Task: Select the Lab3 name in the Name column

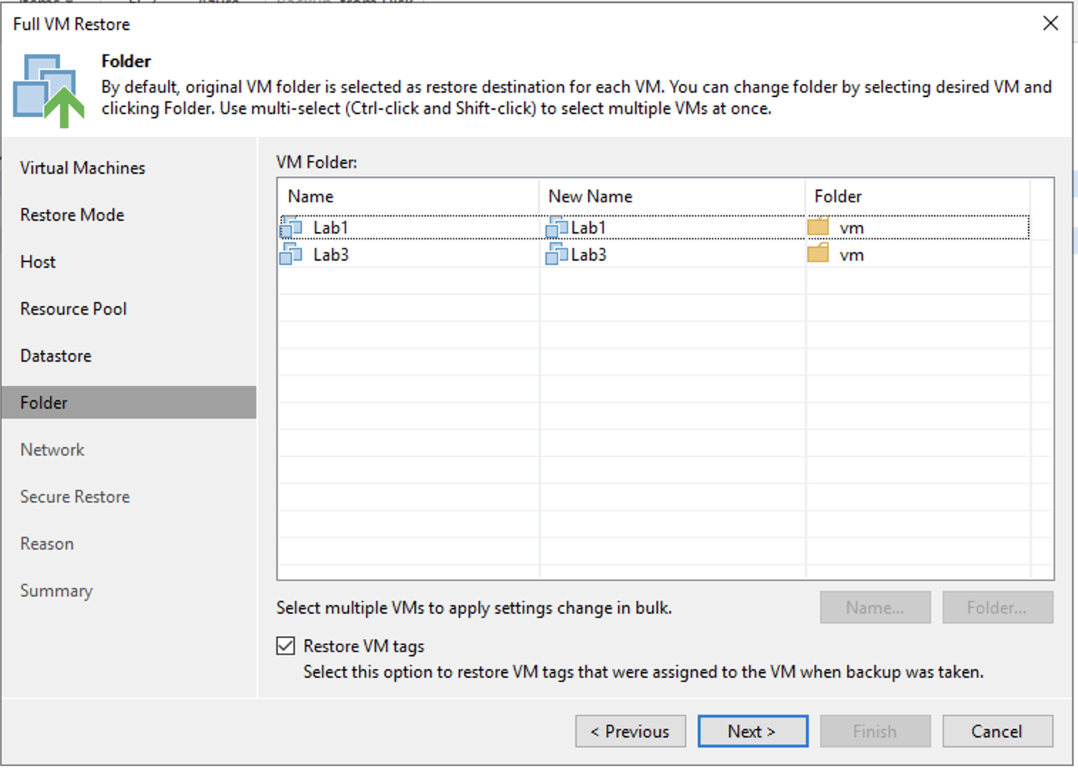Action: [330, 255]
